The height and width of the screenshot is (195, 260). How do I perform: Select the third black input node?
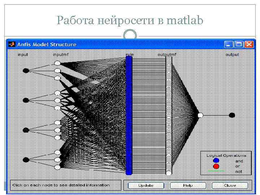point(26,130)
